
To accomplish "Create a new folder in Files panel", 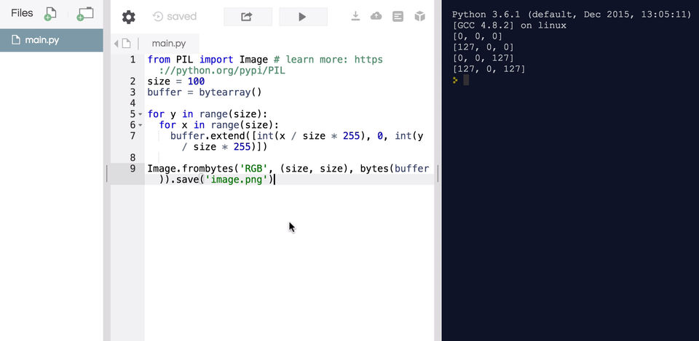I will tap(84, 14).
